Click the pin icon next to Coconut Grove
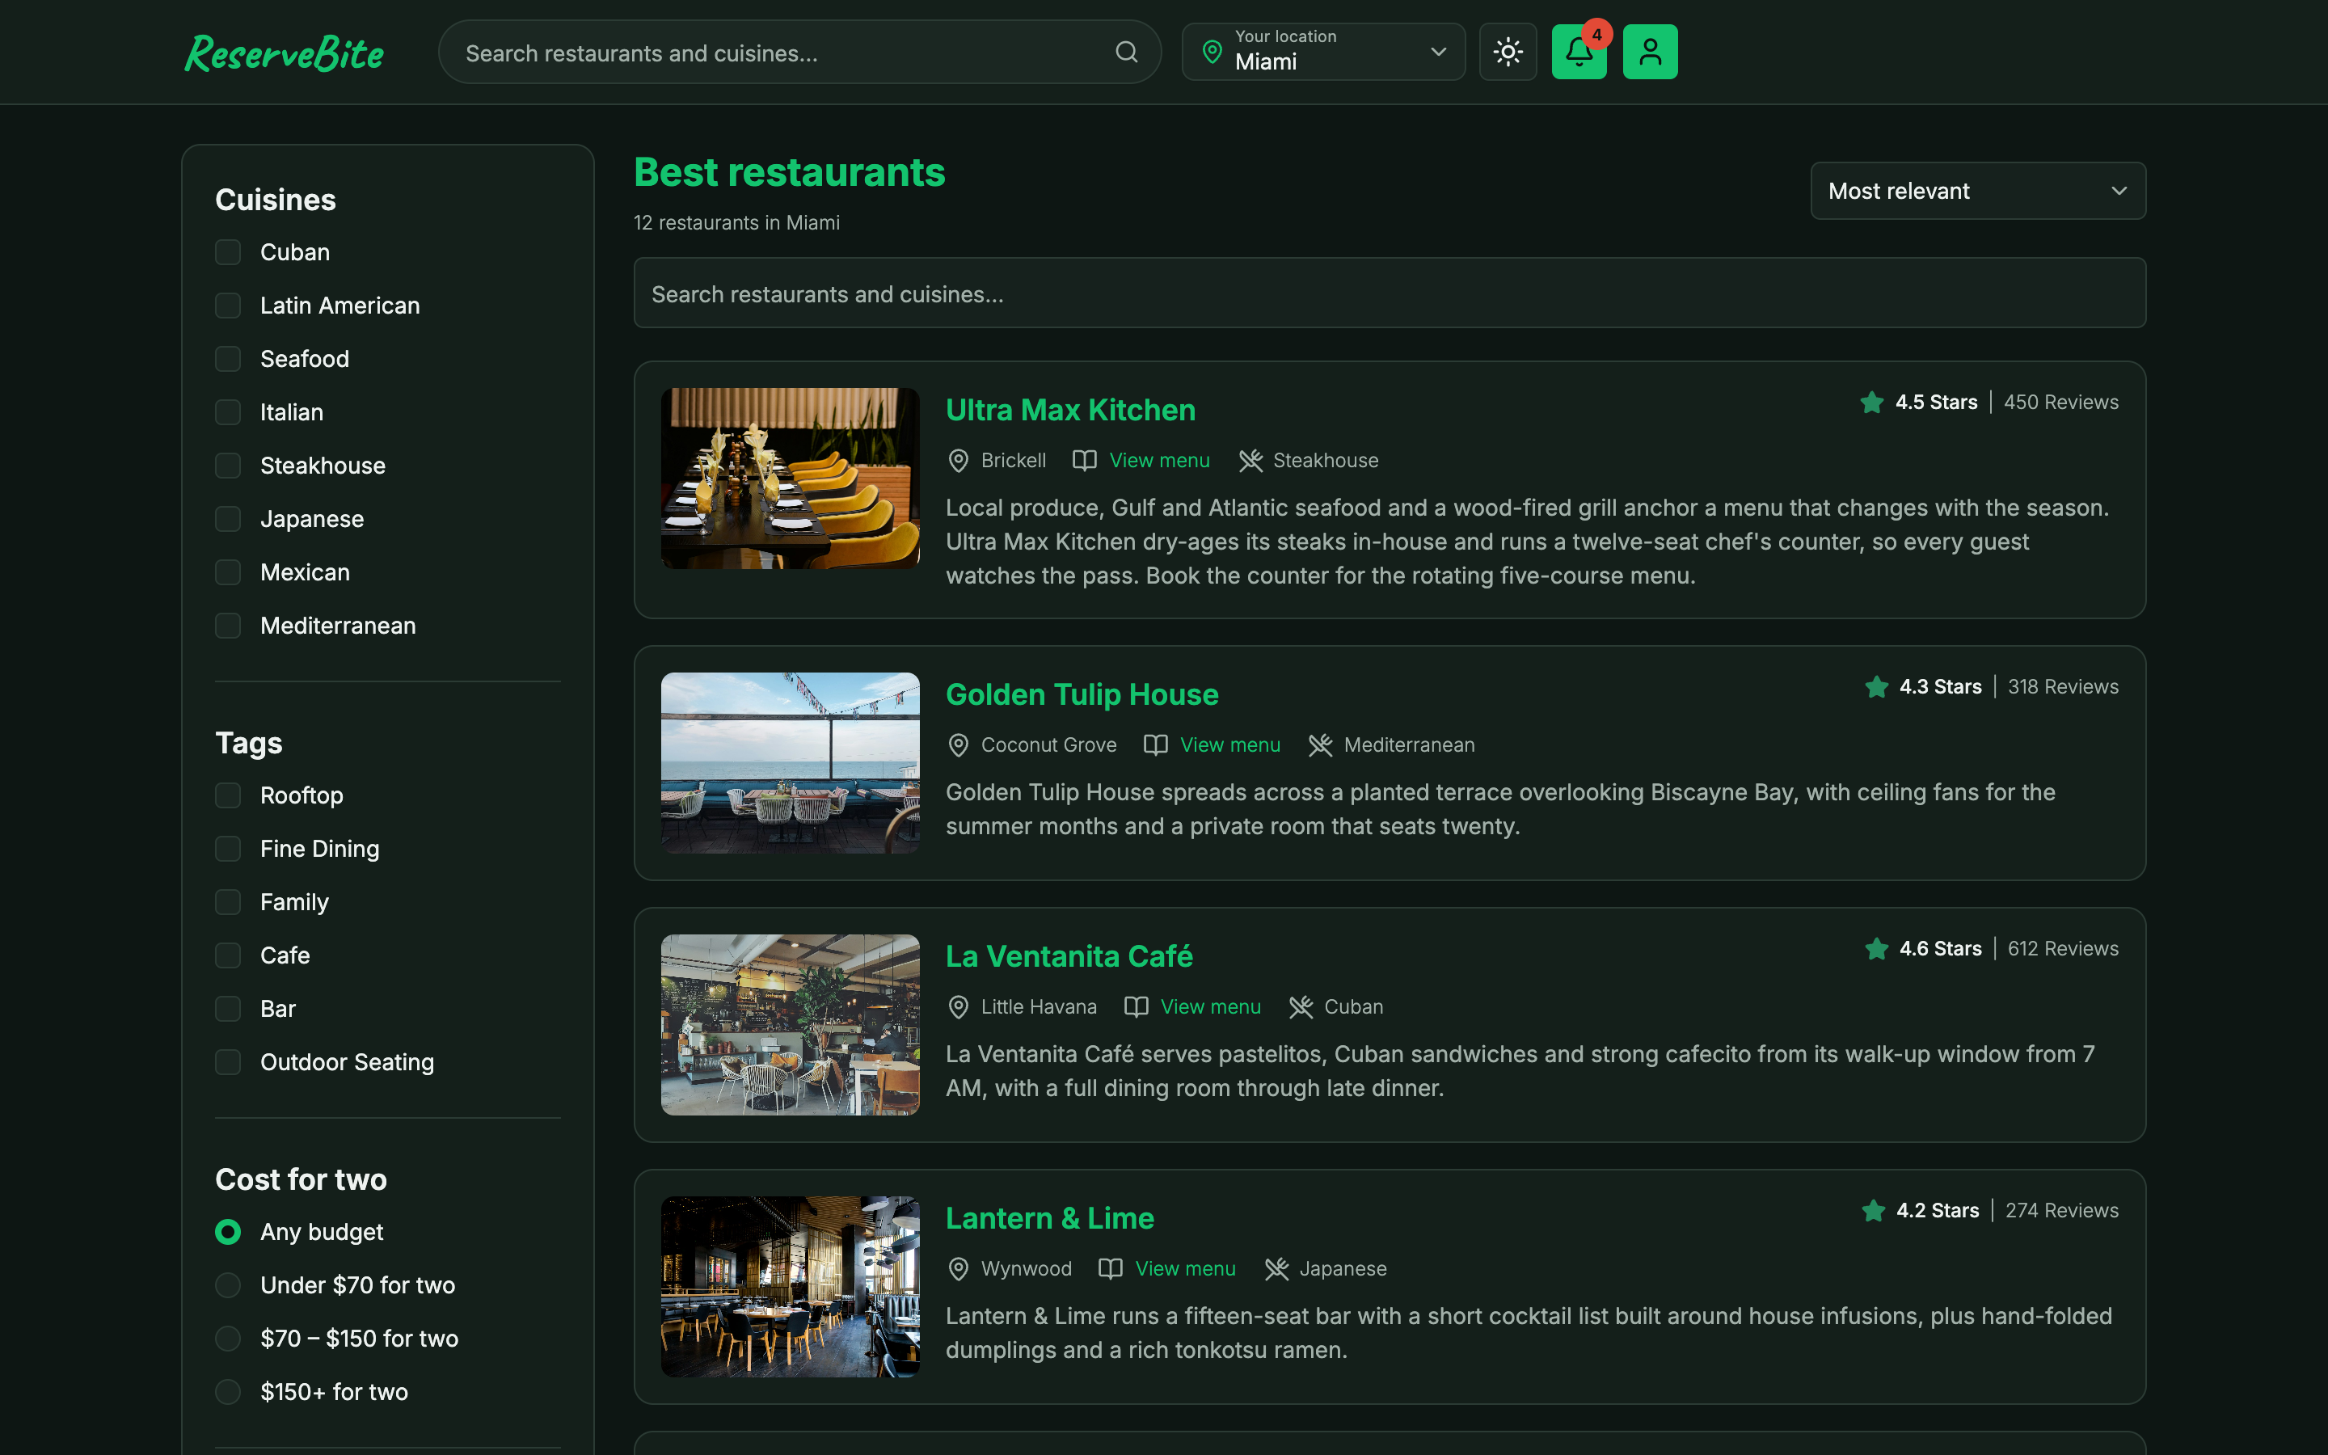Viewport: 2328px width, 1455px height. (x=958, y=746)
